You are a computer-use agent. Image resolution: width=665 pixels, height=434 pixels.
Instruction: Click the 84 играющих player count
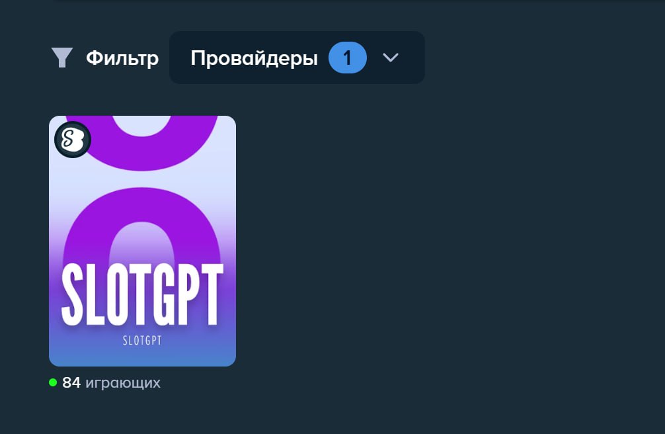(x=104, y=382)
